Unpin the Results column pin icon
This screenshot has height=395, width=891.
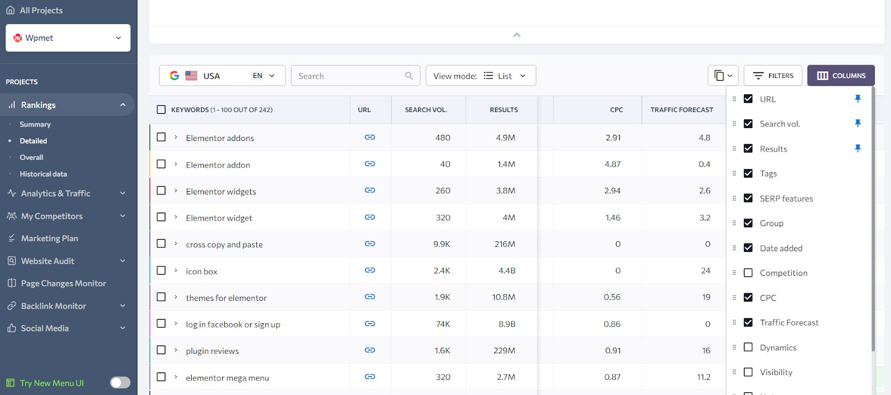(858, 148)
